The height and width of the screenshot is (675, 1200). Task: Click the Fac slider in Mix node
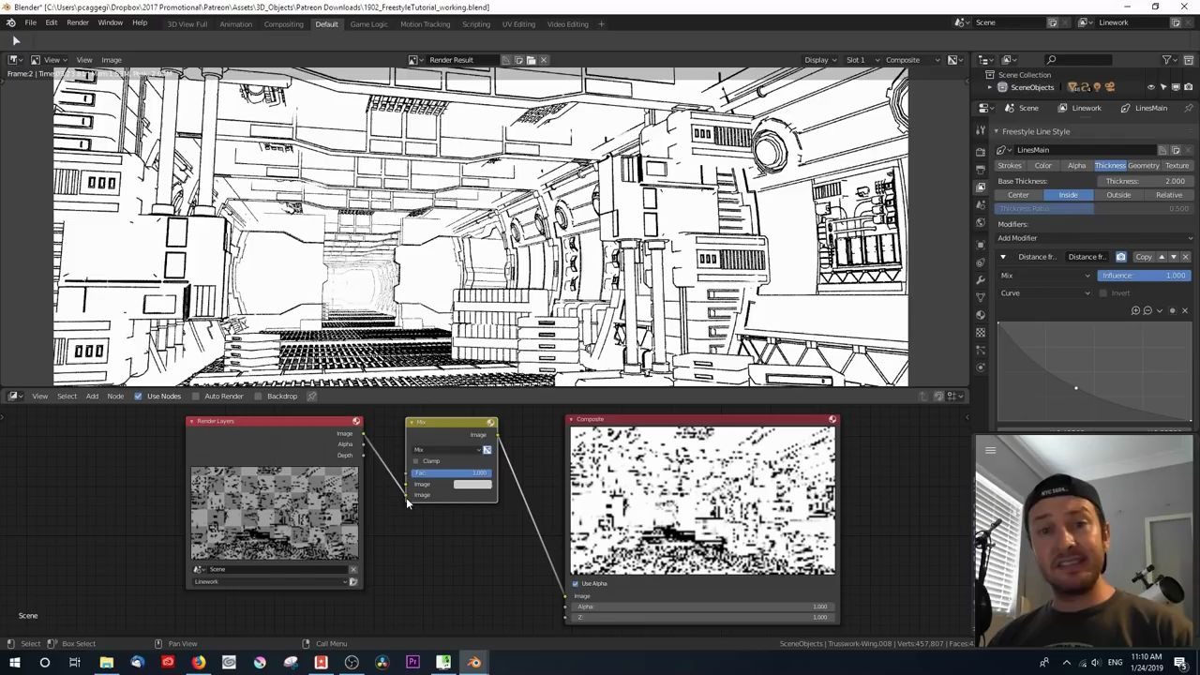point(451,473)
